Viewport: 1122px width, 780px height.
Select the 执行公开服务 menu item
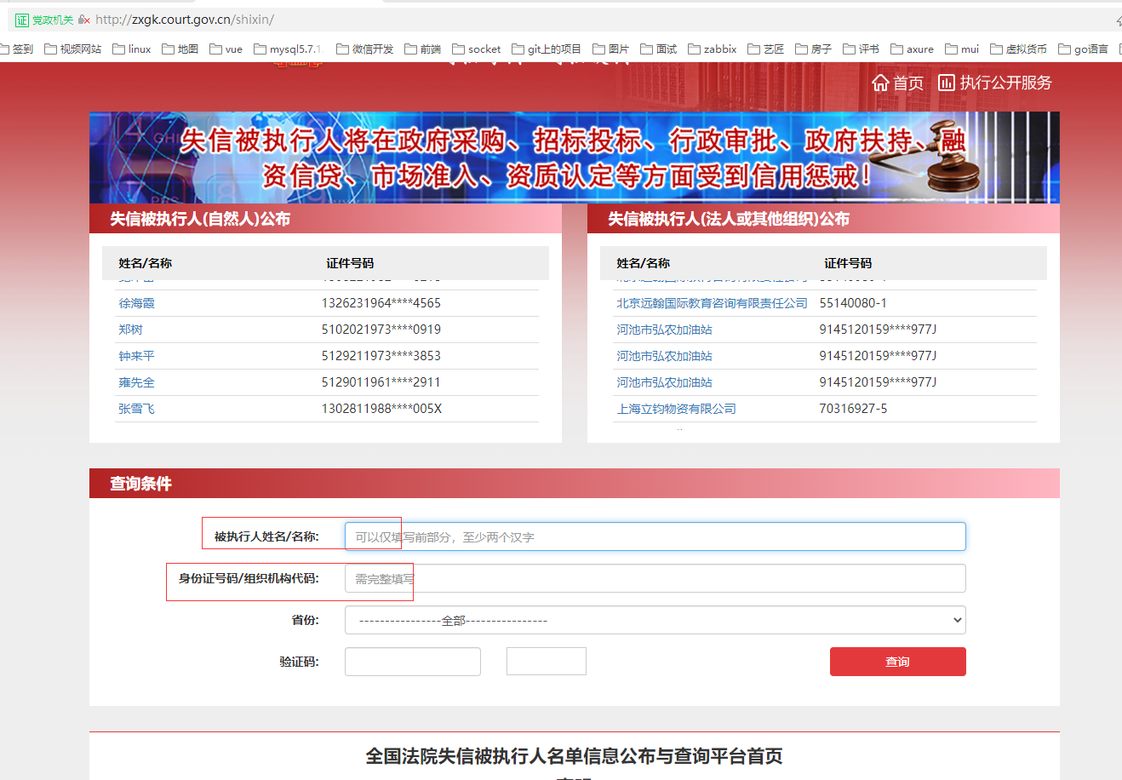[x=1007, y=82]
